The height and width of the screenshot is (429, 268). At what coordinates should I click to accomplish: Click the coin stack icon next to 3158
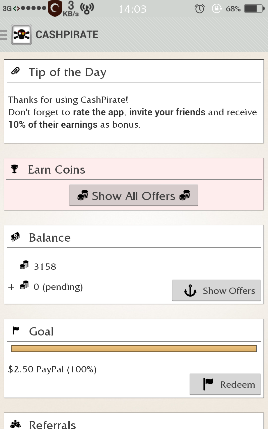[x=24, y=266]
